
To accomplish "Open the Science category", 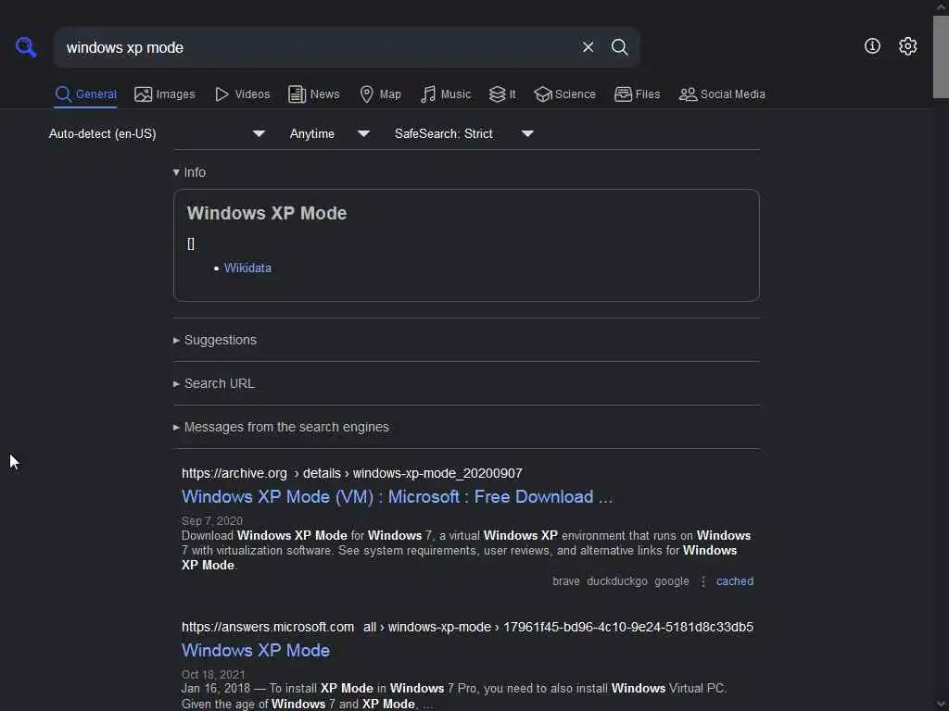I will [x=564, y=94].
